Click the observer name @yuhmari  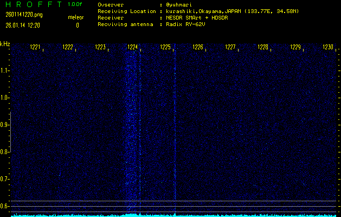[x=179, y=5]
